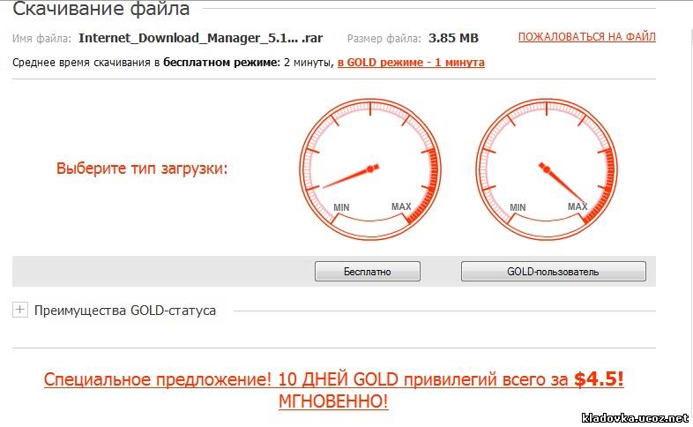Select the file name Internet_Download_Manager_5.1... .rar
This screenshot has height=427, width=693.
click(201, 38)
